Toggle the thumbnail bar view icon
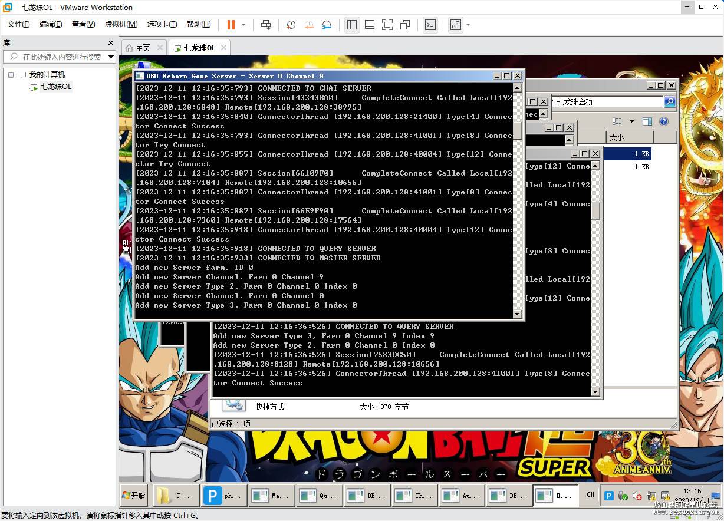Viewport: 724px width, 521px height. click(x=370, y=25)
